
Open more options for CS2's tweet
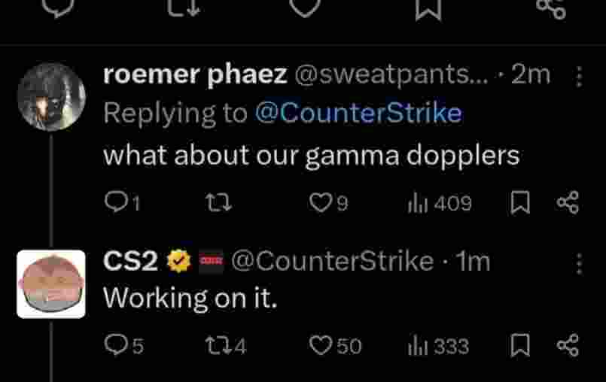(x=578, y=264)
